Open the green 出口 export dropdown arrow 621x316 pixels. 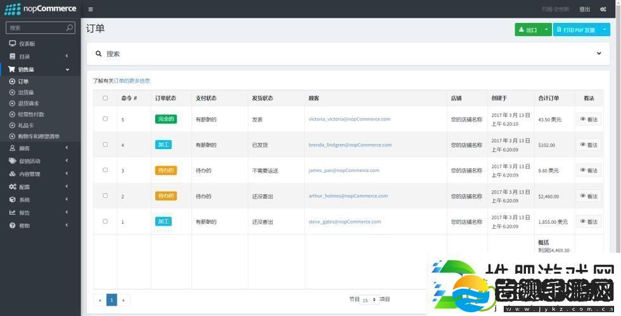(547, 30)
